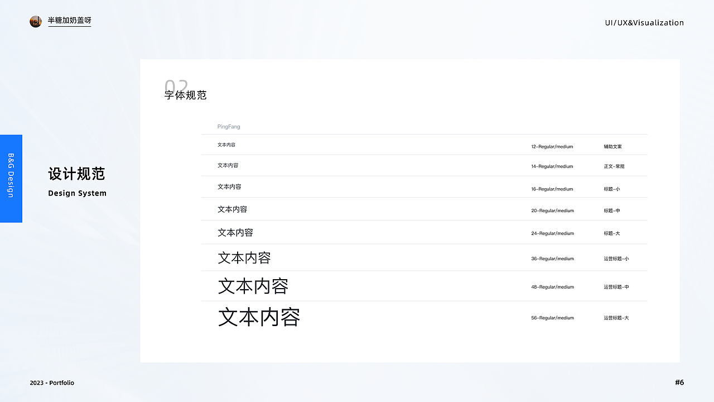Select the 20–Regular/medium size value
Image resolution: width=714 pixels, height=402 pixels.
point(552,211)
